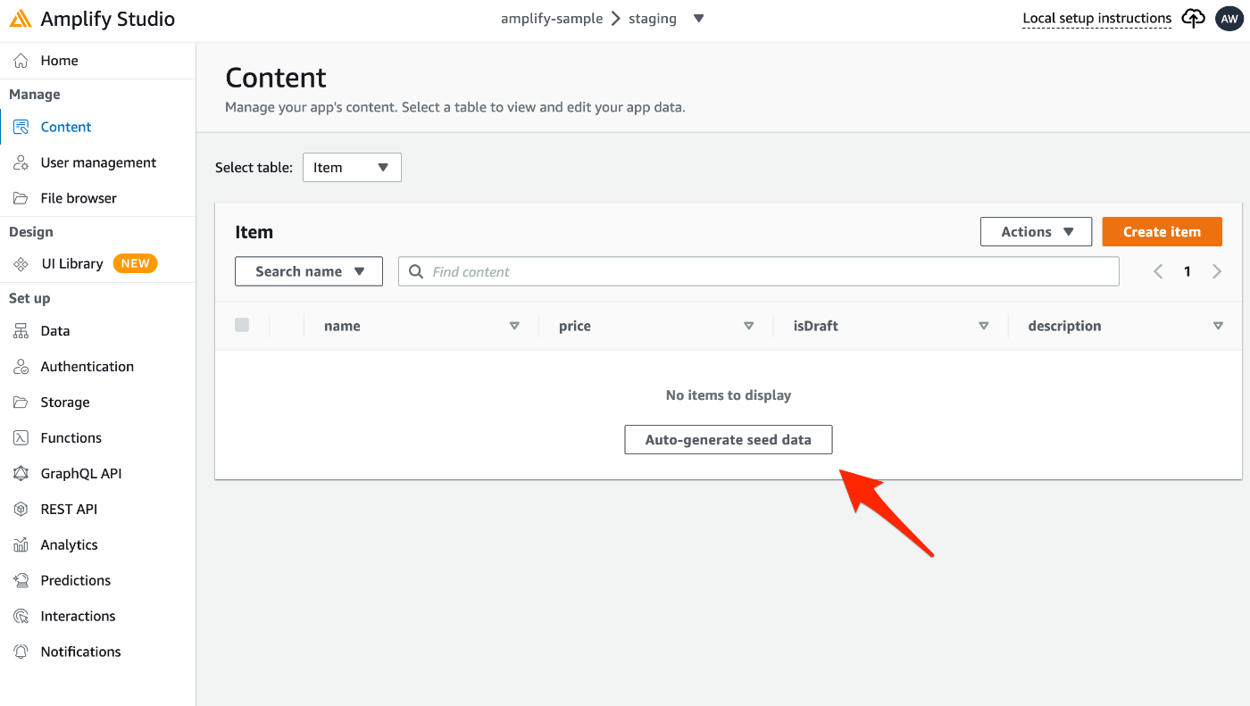Click the REST API icon
The image size is (1250, 706).
(x=21, y=510)
